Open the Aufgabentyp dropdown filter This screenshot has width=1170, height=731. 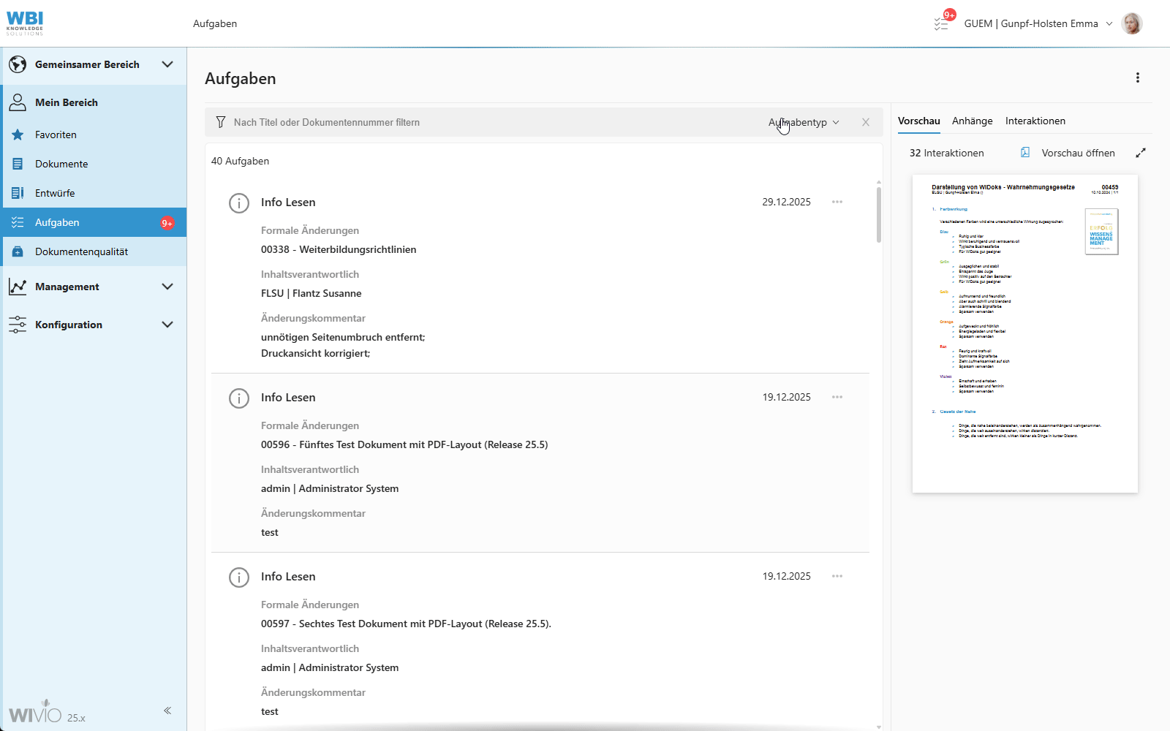coord(803,122)
